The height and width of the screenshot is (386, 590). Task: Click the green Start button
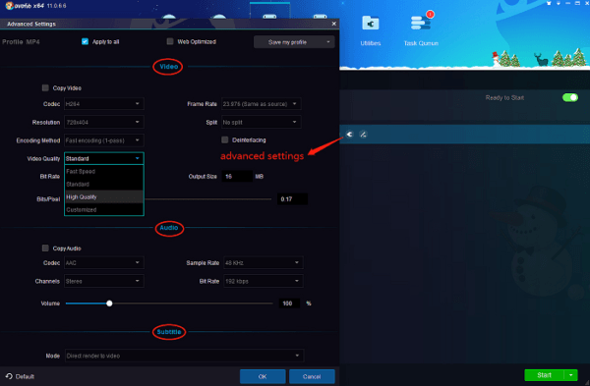[x=544, y=375]
